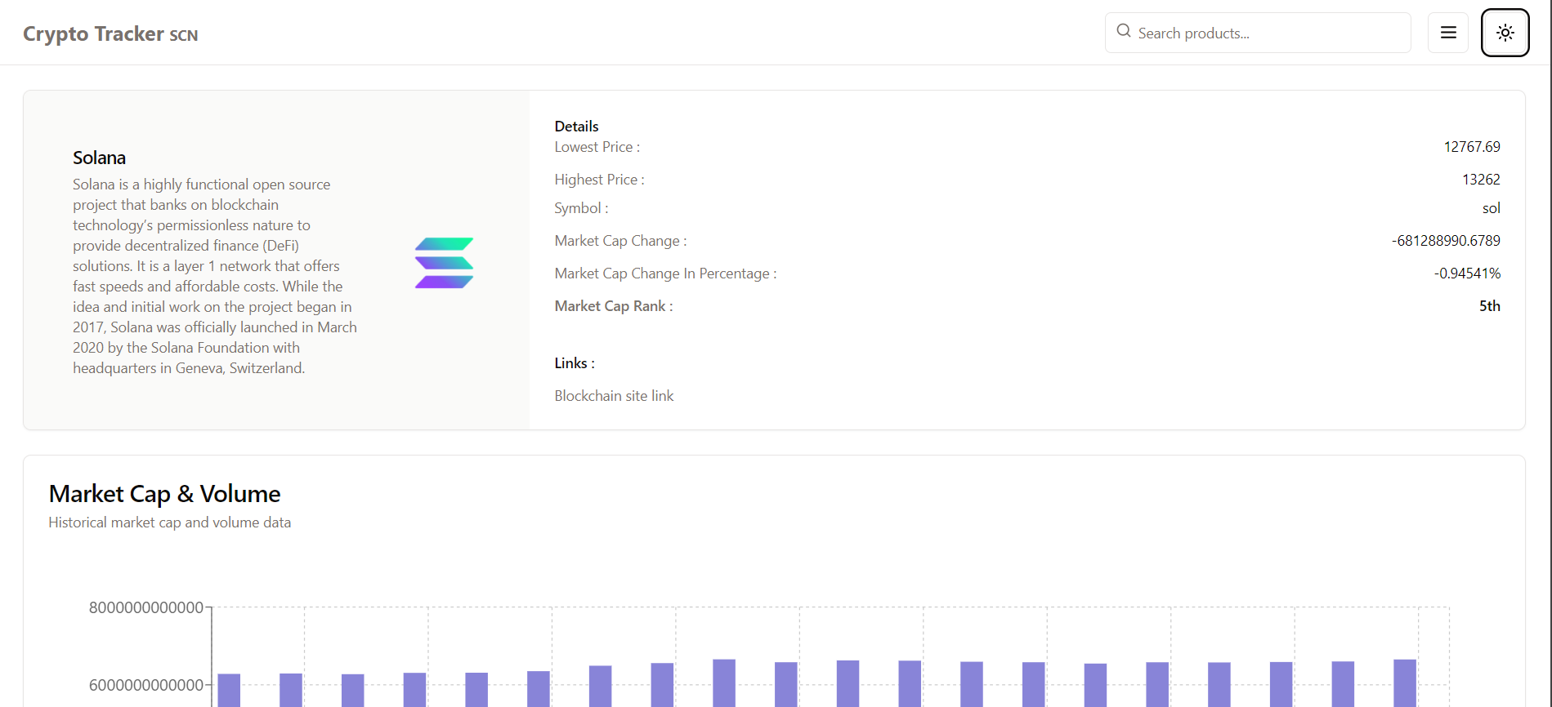Viewport: 1552px width, 707px height.
Task: Click the 8000000000000 axis label
Action: point(145,607)
